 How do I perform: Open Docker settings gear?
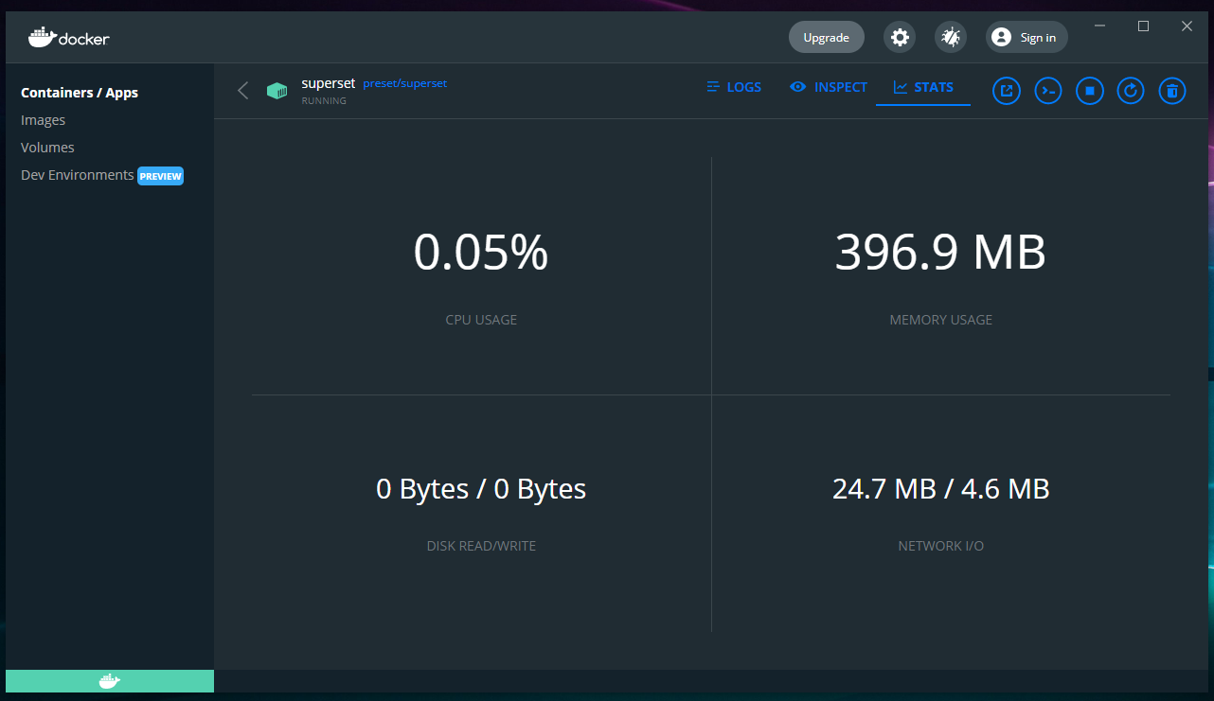(x=900, y=37)
